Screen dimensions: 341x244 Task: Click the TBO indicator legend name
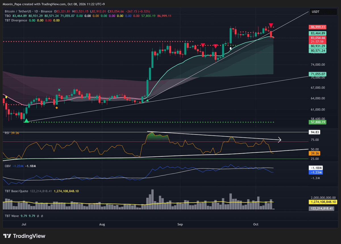click(8, 16)
